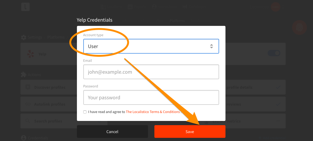Click the Autolink profiles chain icon
313x141 pixels.
click(x=28, y=104)
